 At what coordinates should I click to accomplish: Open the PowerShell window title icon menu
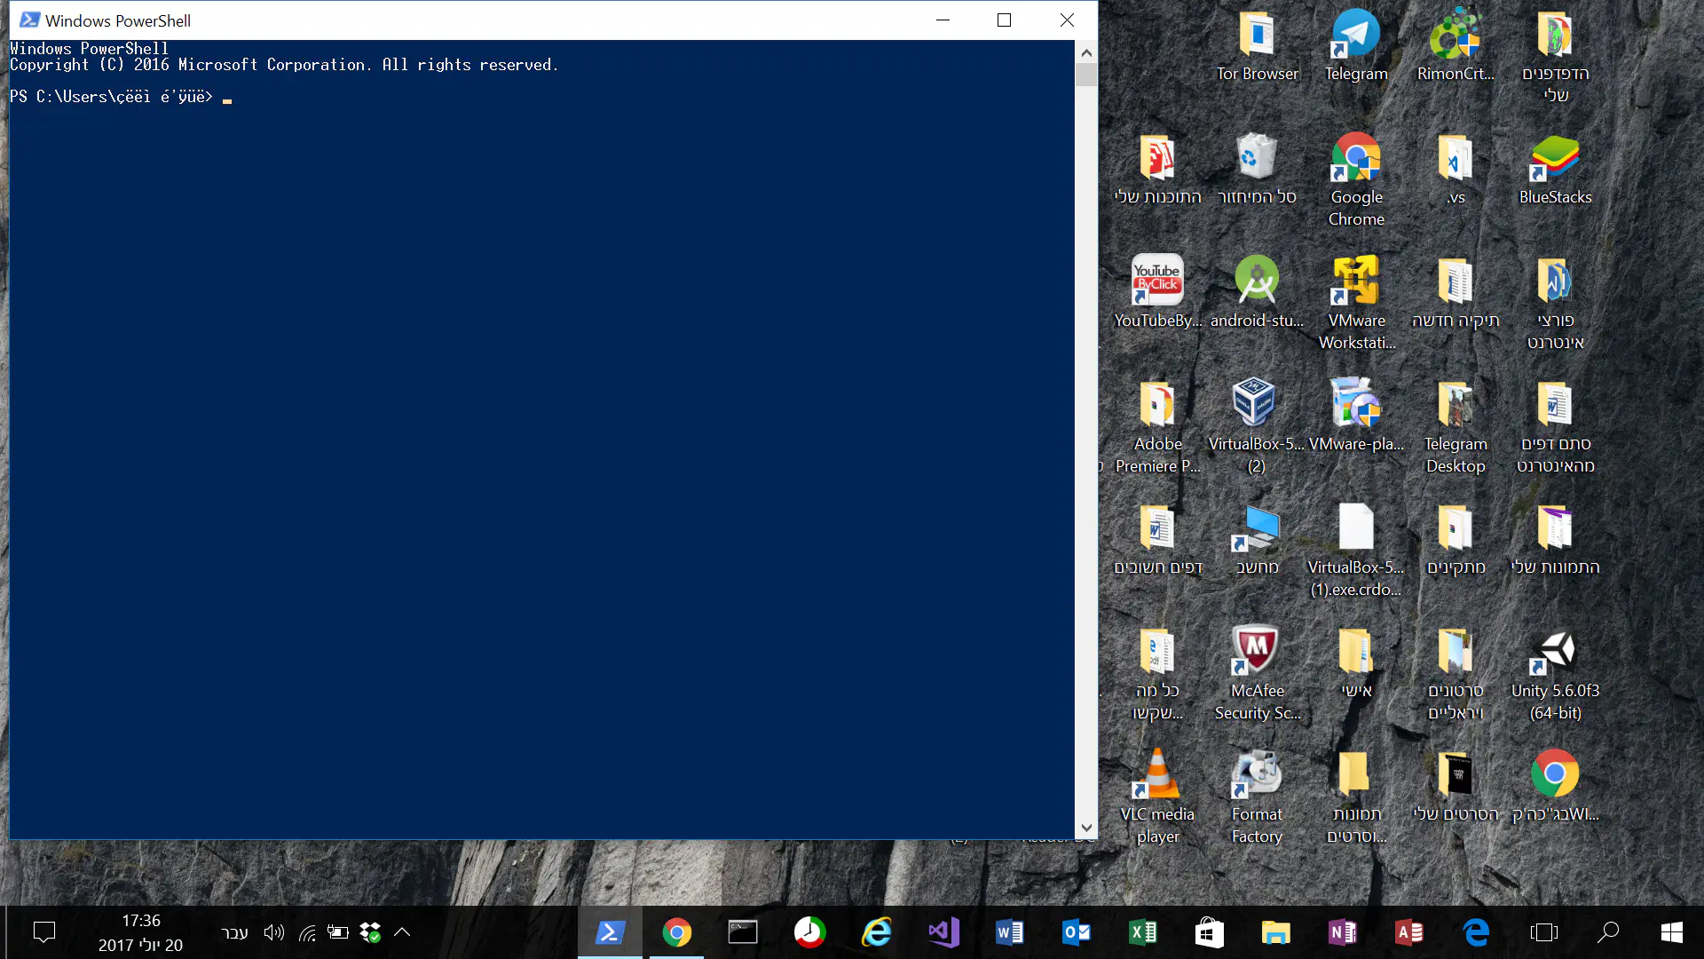(x=29, y=20)
